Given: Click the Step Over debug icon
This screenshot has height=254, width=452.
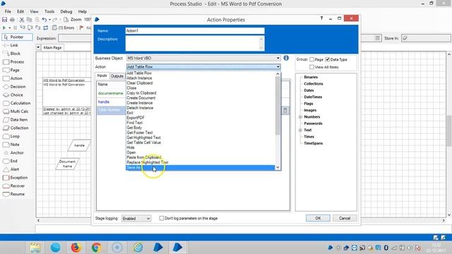Looking at the screenshot, I should click(30, 28).
